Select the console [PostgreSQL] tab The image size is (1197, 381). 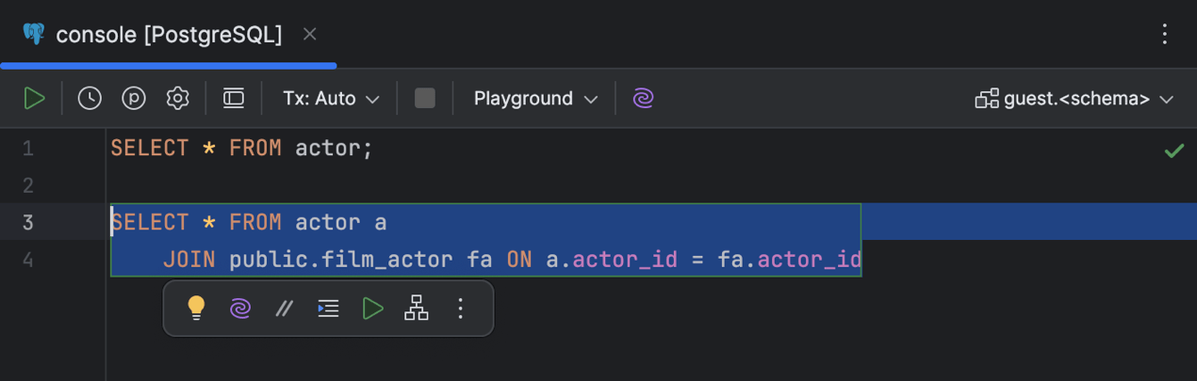pyautogui.click(x=168, y=35)
